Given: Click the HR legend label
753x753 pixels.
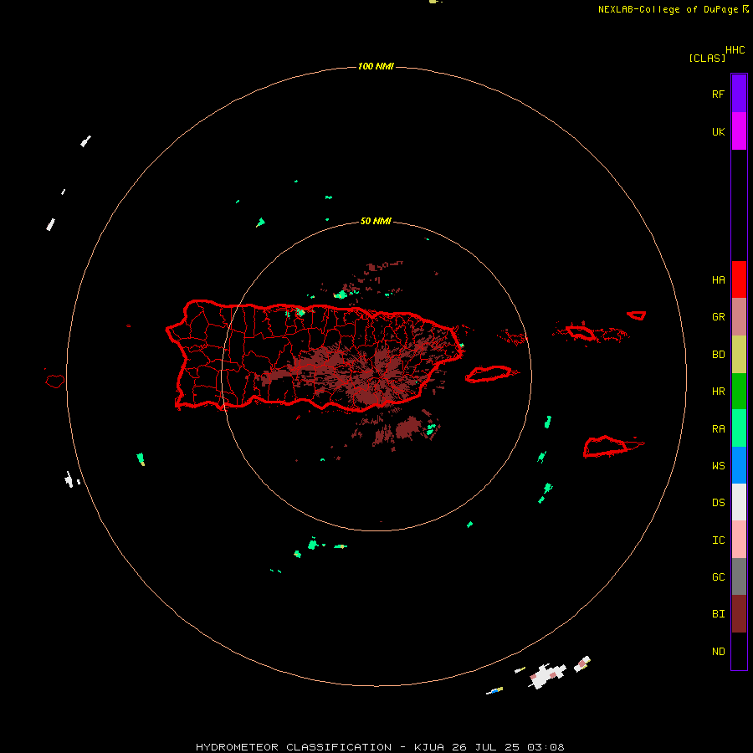Looking at the screenshot, I should (x=718, y=392).
